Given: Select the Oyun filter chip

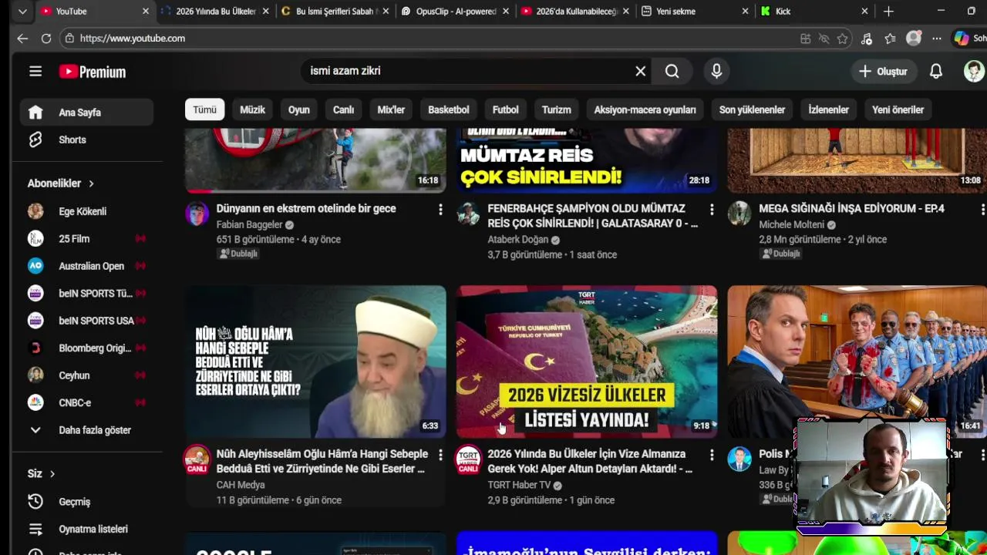Looking at the screenshot, I should 299,109.
